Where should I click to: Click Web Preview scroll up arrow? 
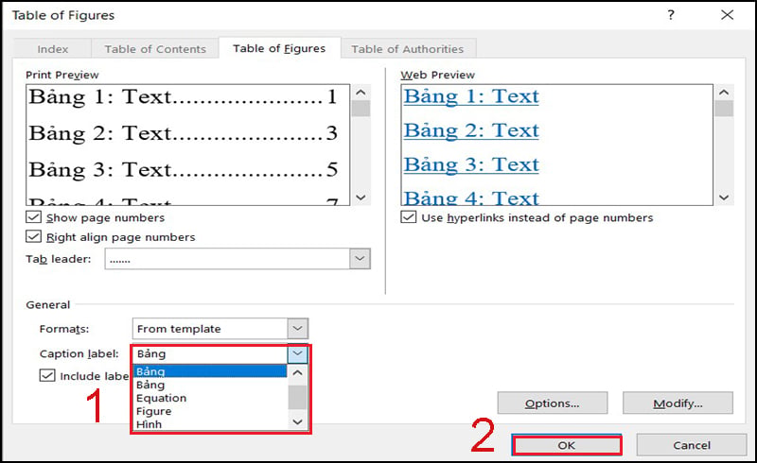[x=724, y=92]
